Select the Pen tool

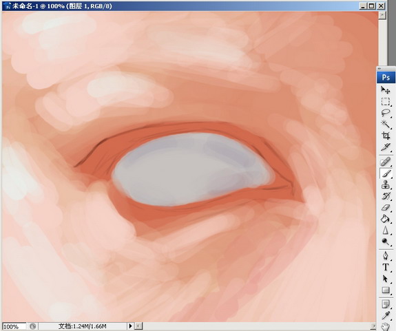coord(386,256)
